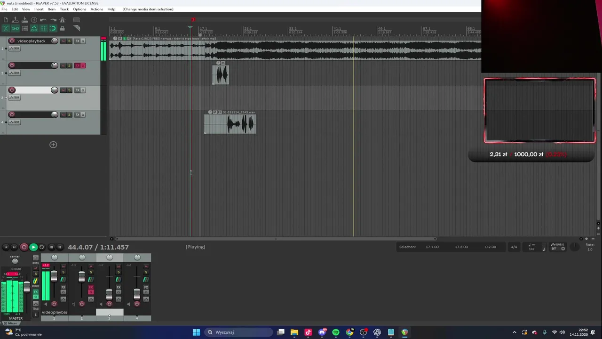Screen dimensions: 602x339
Task: Mute track 2 in the track panel
Action: 63,65
